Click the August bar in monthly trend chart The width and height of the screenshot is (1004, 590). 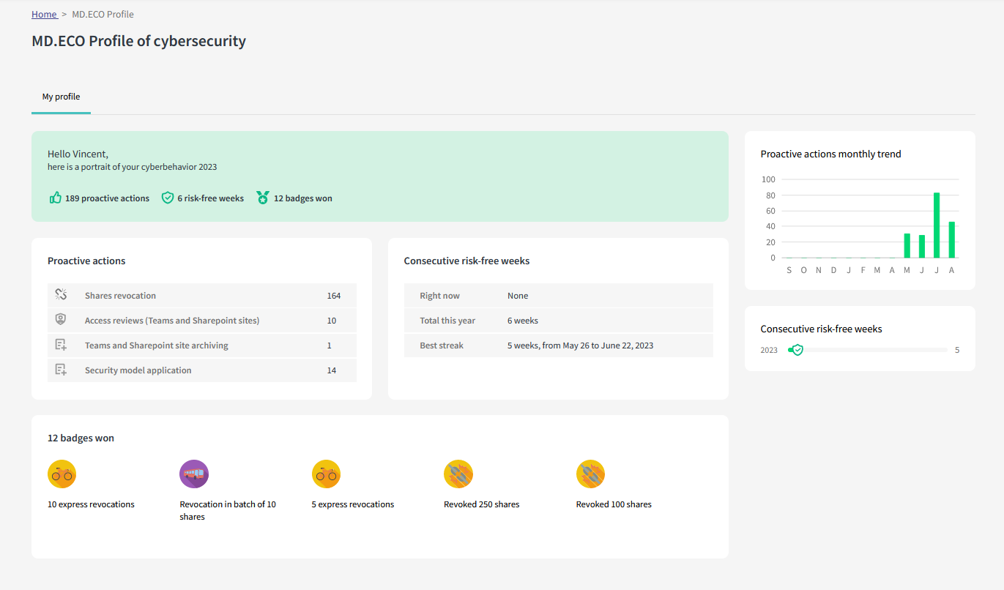click(951, 239)
